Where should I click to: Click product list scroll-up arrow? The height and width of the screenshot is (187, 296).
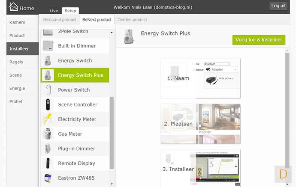112,33
